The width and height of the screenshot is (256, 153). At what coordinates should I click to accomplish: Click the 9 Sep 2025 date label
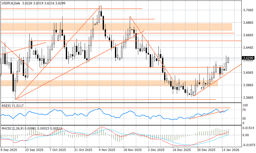pyautogui.click(x=9, y=150)
